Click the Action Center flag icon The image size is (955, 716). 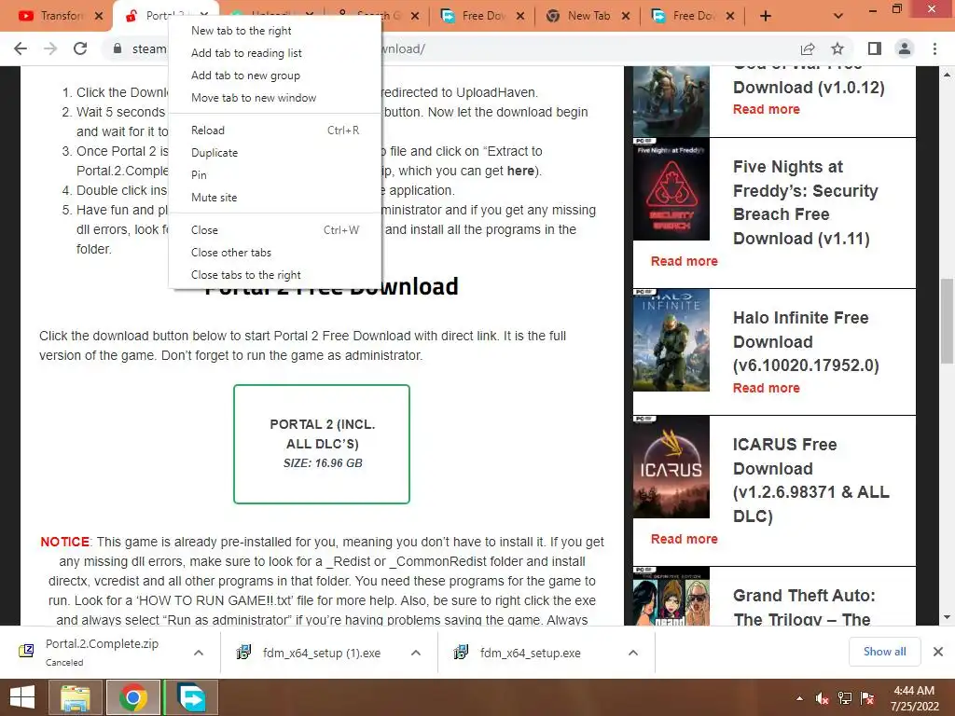(x=867, y=698)
